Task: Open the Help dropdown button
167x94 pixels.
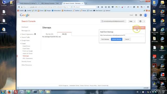Action: (x=132, y=21)
